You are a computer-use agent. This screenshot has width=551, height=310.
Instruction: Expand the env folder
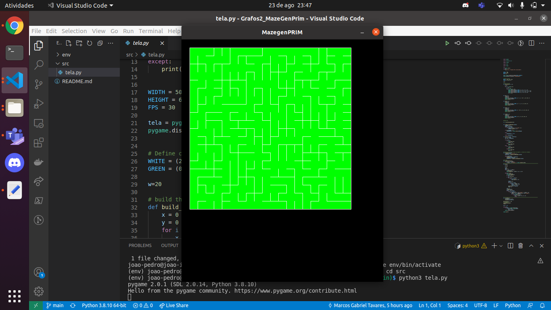[x=84, y=54]
